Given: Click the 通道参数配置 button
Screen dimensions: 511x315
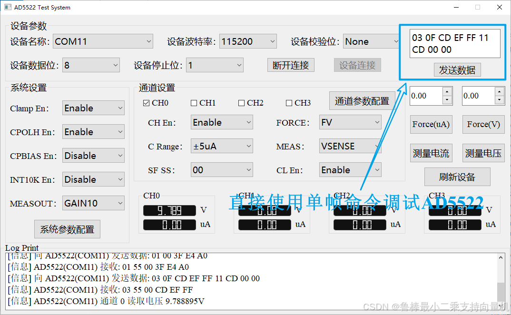Looking at the screenshot, I should click(x=362, y=101).
